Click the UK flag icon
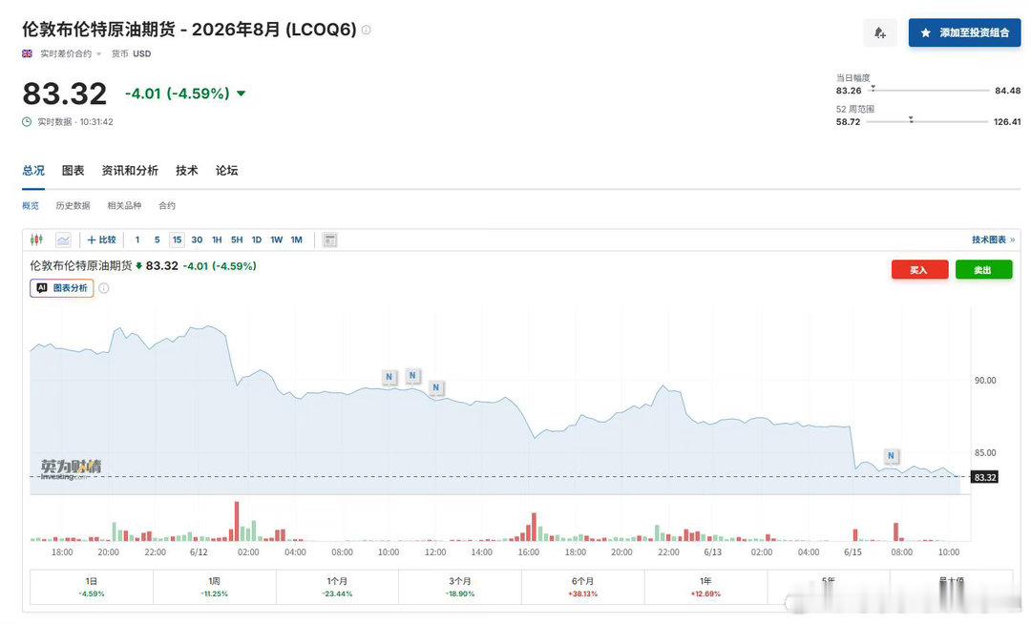1031x624 pixels. (x=27, y=53)
